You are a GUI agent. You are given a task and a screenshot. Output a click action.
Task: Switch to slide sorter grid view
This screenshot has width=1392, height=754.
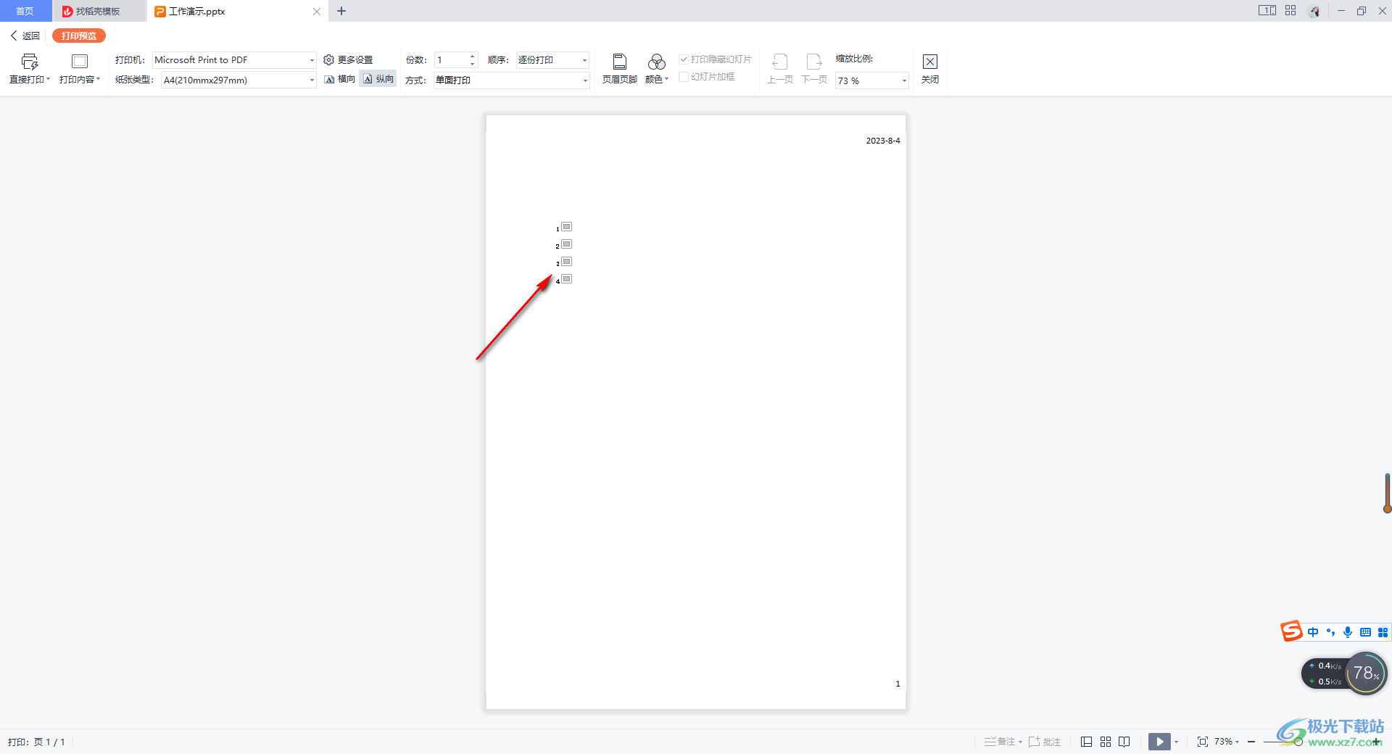click(x=1106, y=742)
